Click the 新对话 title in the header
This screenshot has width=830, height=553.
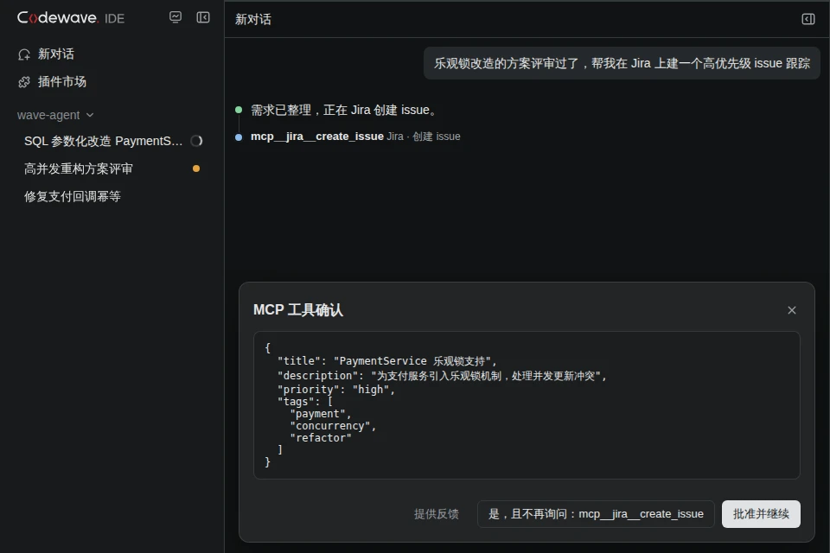click(253, 20)
